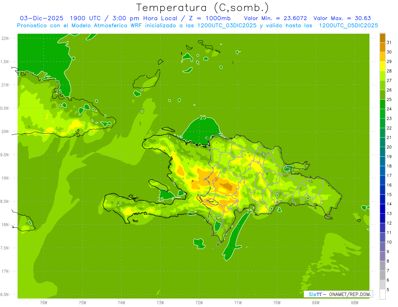
Task: Click the 'Valor Max. = 30.63' readout
Action: click(x=342, y=18)
